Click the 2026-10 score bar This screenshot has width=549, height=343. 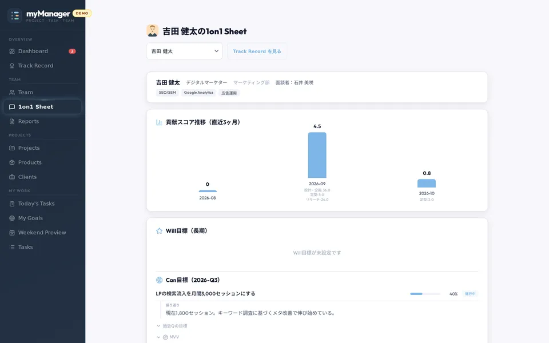(427, 184)
